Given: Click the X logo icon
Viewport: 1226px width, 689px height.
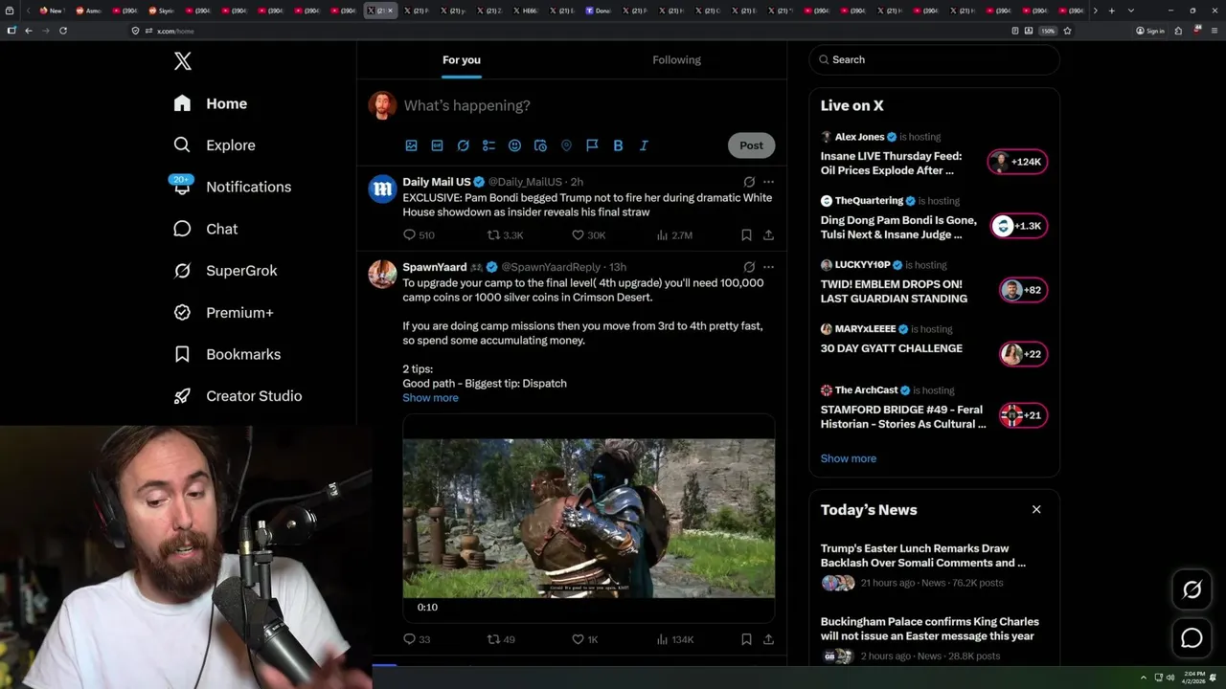Looking at the screenshot, I should point(183,61).
